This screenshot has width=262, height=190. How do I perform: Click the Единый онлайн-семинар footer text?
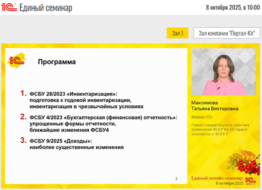pyautogui.click(x=217, y=178)
